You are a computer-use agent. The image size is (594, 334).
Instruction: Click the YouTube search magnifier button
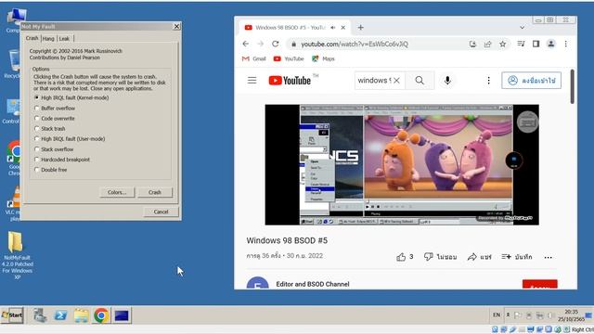pos(420,81)
